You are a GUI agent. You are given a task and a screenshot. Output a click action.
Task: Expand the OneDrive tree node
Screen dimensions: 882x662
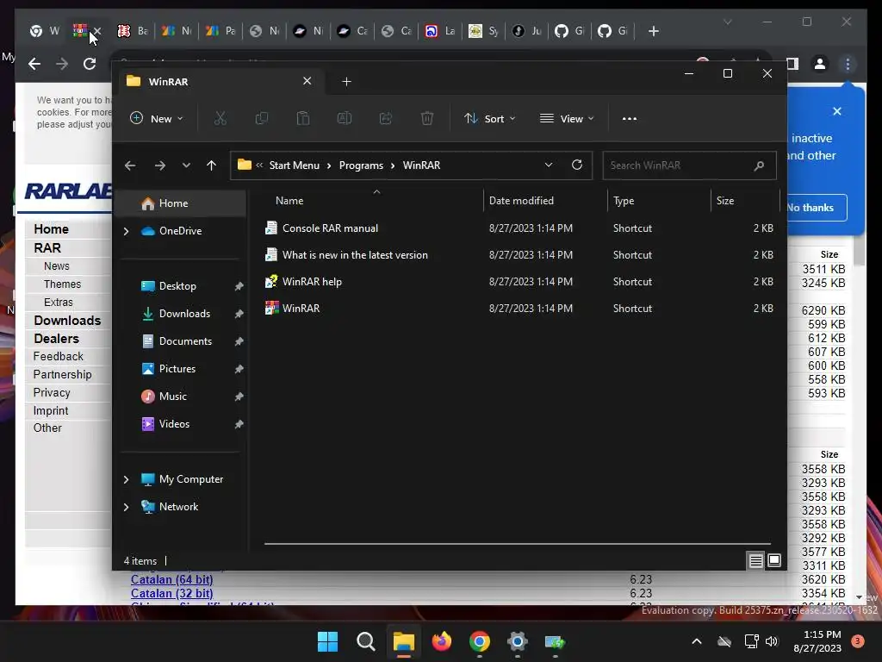(x=126, y=231)
